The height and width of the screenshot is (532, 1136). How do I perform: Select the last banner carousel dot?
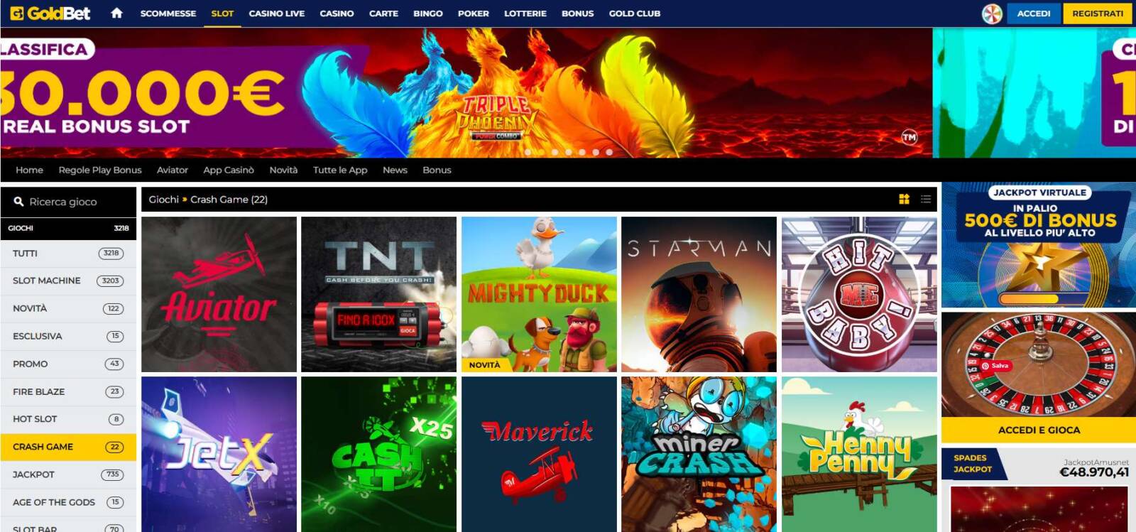[609, 152]
